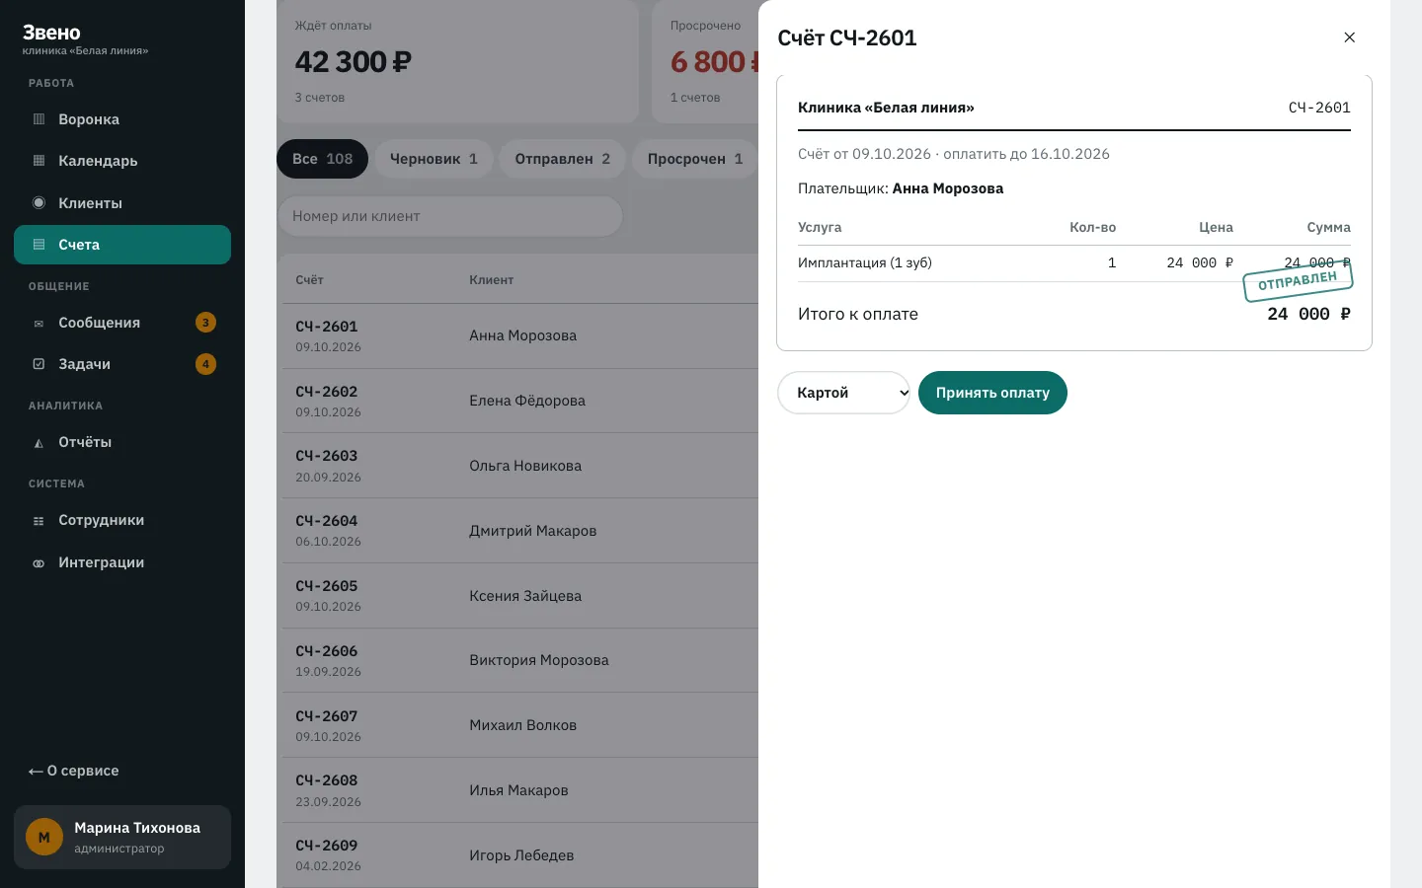Close the Счёт СЧ-2601 panel
This screenshot has height=888, width=1422.
pos(1349,37)
